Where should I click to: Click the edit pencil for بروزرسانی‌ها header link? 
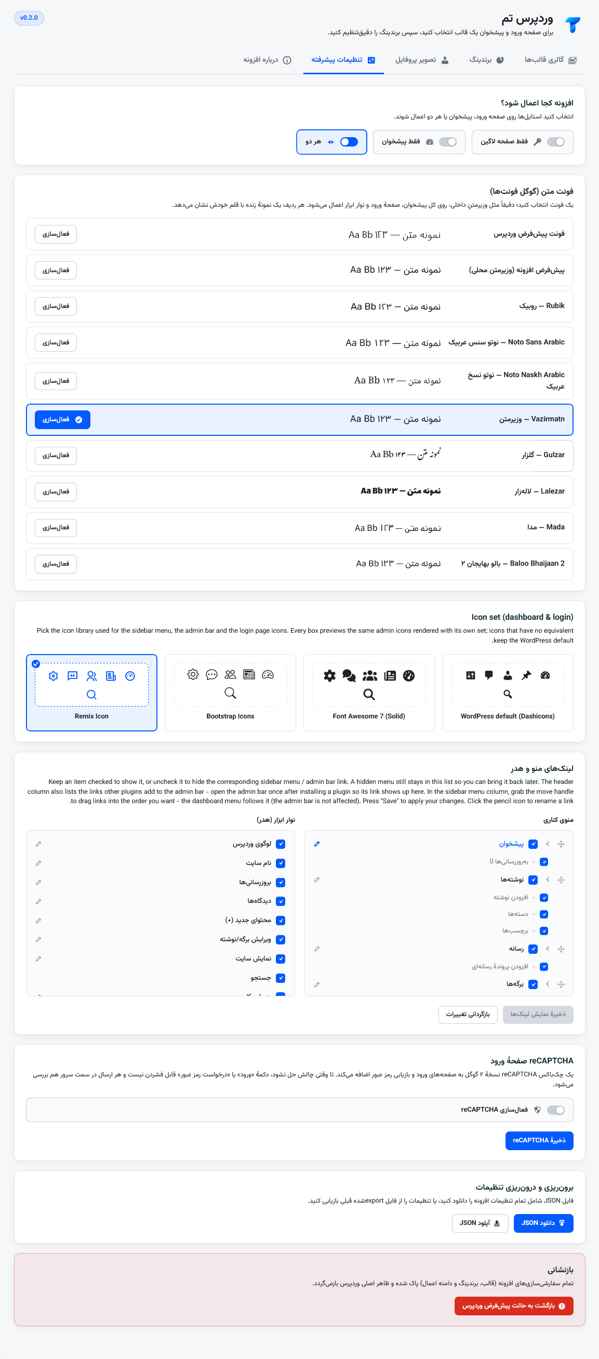pos(38,882)
